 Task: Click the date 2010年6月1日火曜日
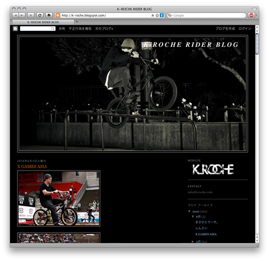31,161
